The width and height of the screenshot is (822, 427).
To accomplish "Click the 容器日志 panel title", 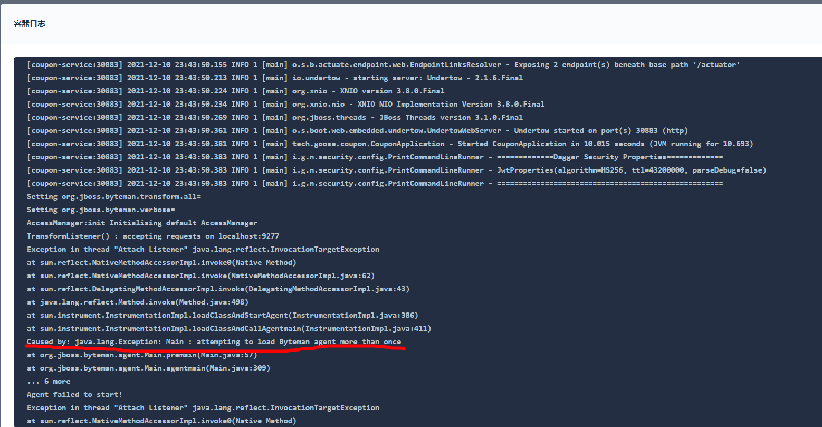I will (29, 23).
